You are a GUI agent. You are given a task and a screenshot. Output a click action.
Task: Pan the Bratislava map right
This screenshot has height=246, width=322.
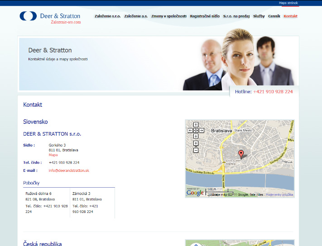pyautogui.click(x=201, y=130)
